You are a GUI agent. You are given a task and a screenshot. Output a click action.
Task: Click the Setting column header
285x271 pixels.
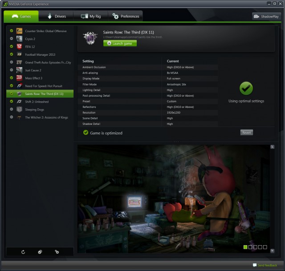88,61
